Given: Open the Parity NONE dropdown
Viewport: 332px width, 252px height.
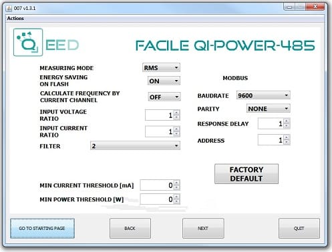Looking at the screenshot, I should click(x=268, y=109).
